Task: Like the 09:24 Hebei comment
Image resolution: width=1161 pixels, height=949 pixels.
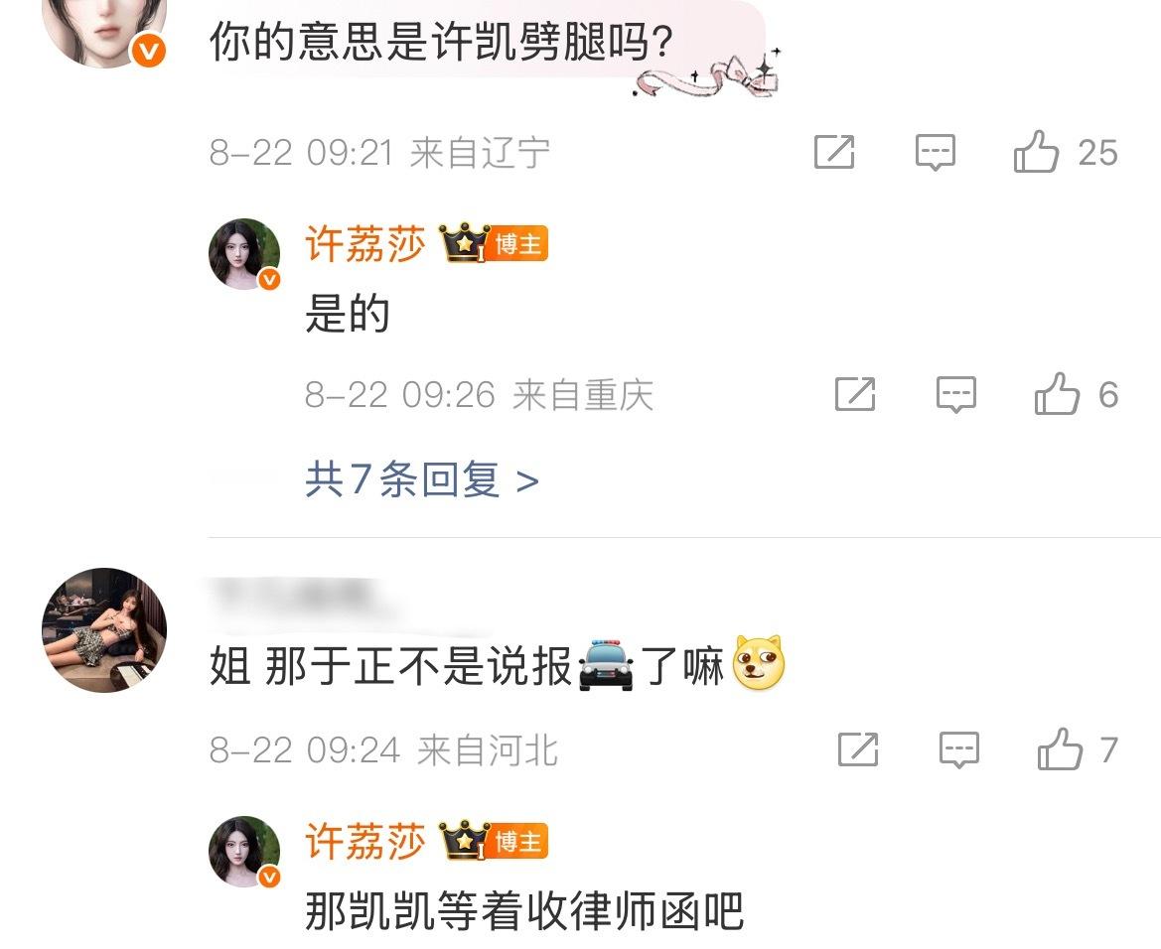Action: (1060, 749)
